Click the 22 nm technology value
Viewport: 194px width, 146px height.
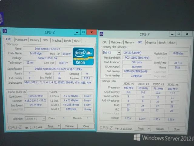[30, 62]
